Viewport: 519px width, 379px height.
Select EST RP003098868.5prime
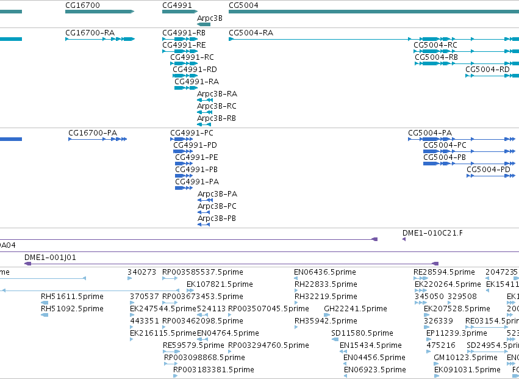click(x=204, y=358)
